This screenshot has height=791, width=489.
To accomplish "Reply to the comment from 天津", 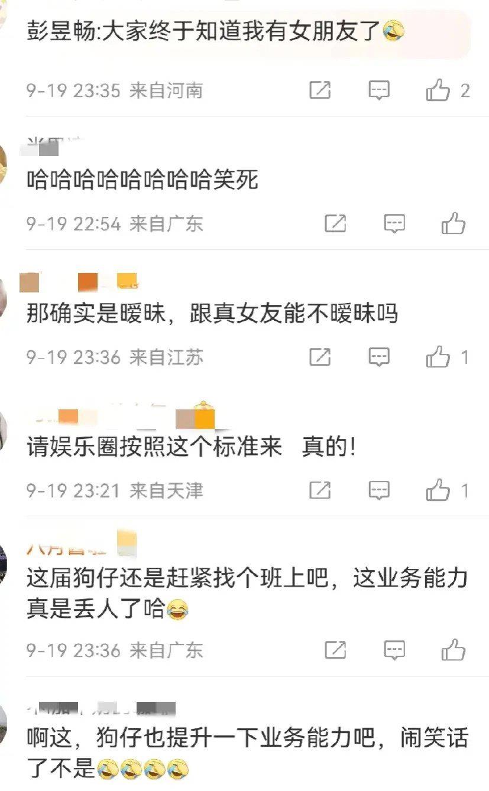I will 379,490.
